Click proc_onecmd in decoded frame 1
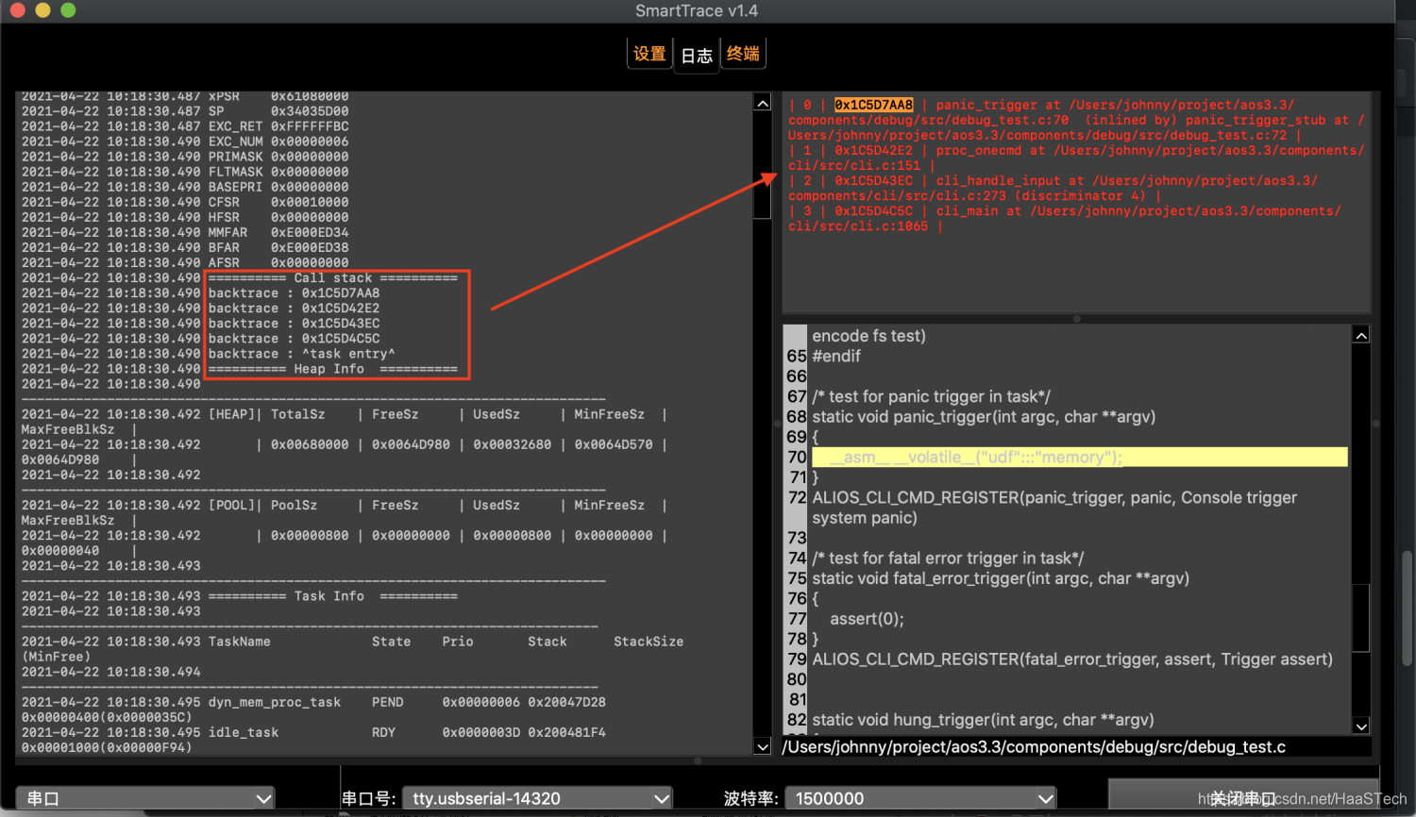Viewport: 1416px width, 817px height. point(979,150)
